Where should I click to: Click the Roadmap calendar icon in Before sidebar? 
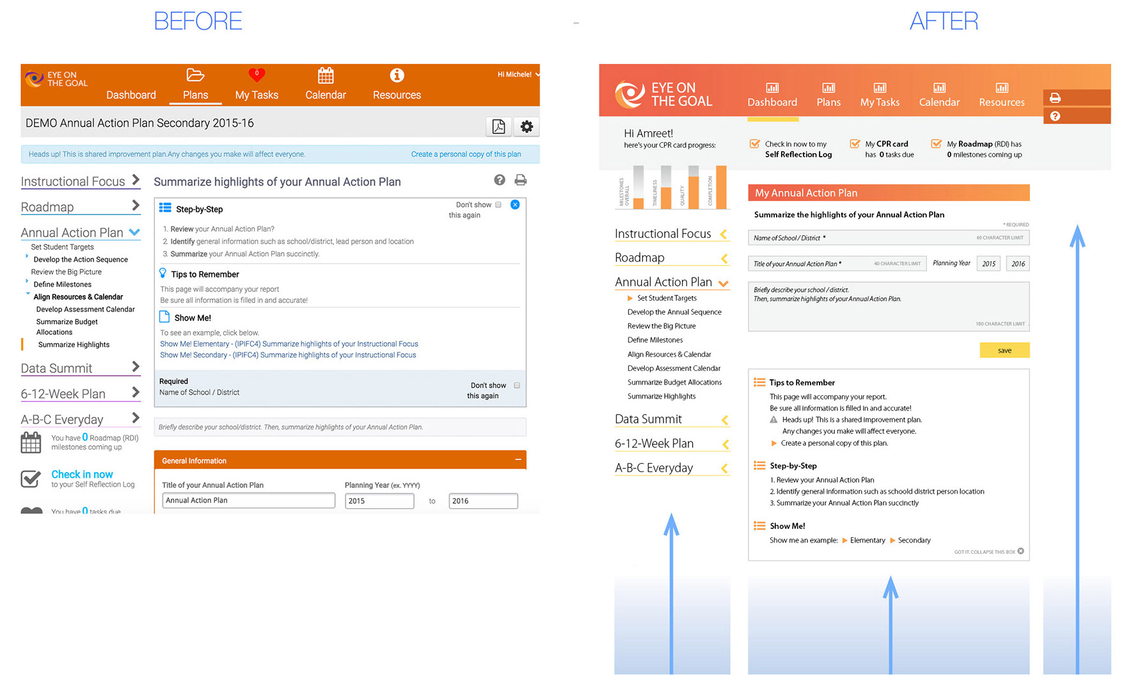[31, 443]
